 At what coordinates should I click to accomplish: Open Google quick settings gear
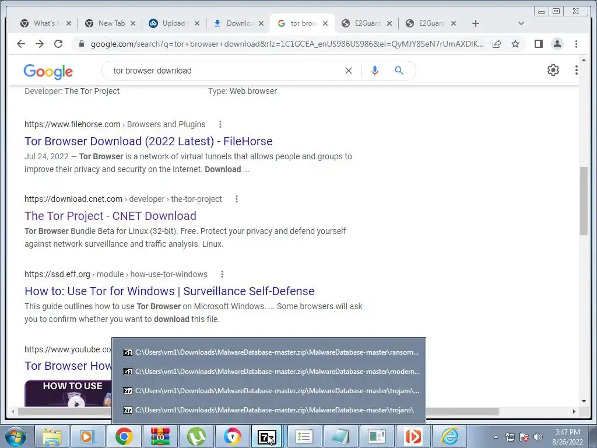coord(553,70)
